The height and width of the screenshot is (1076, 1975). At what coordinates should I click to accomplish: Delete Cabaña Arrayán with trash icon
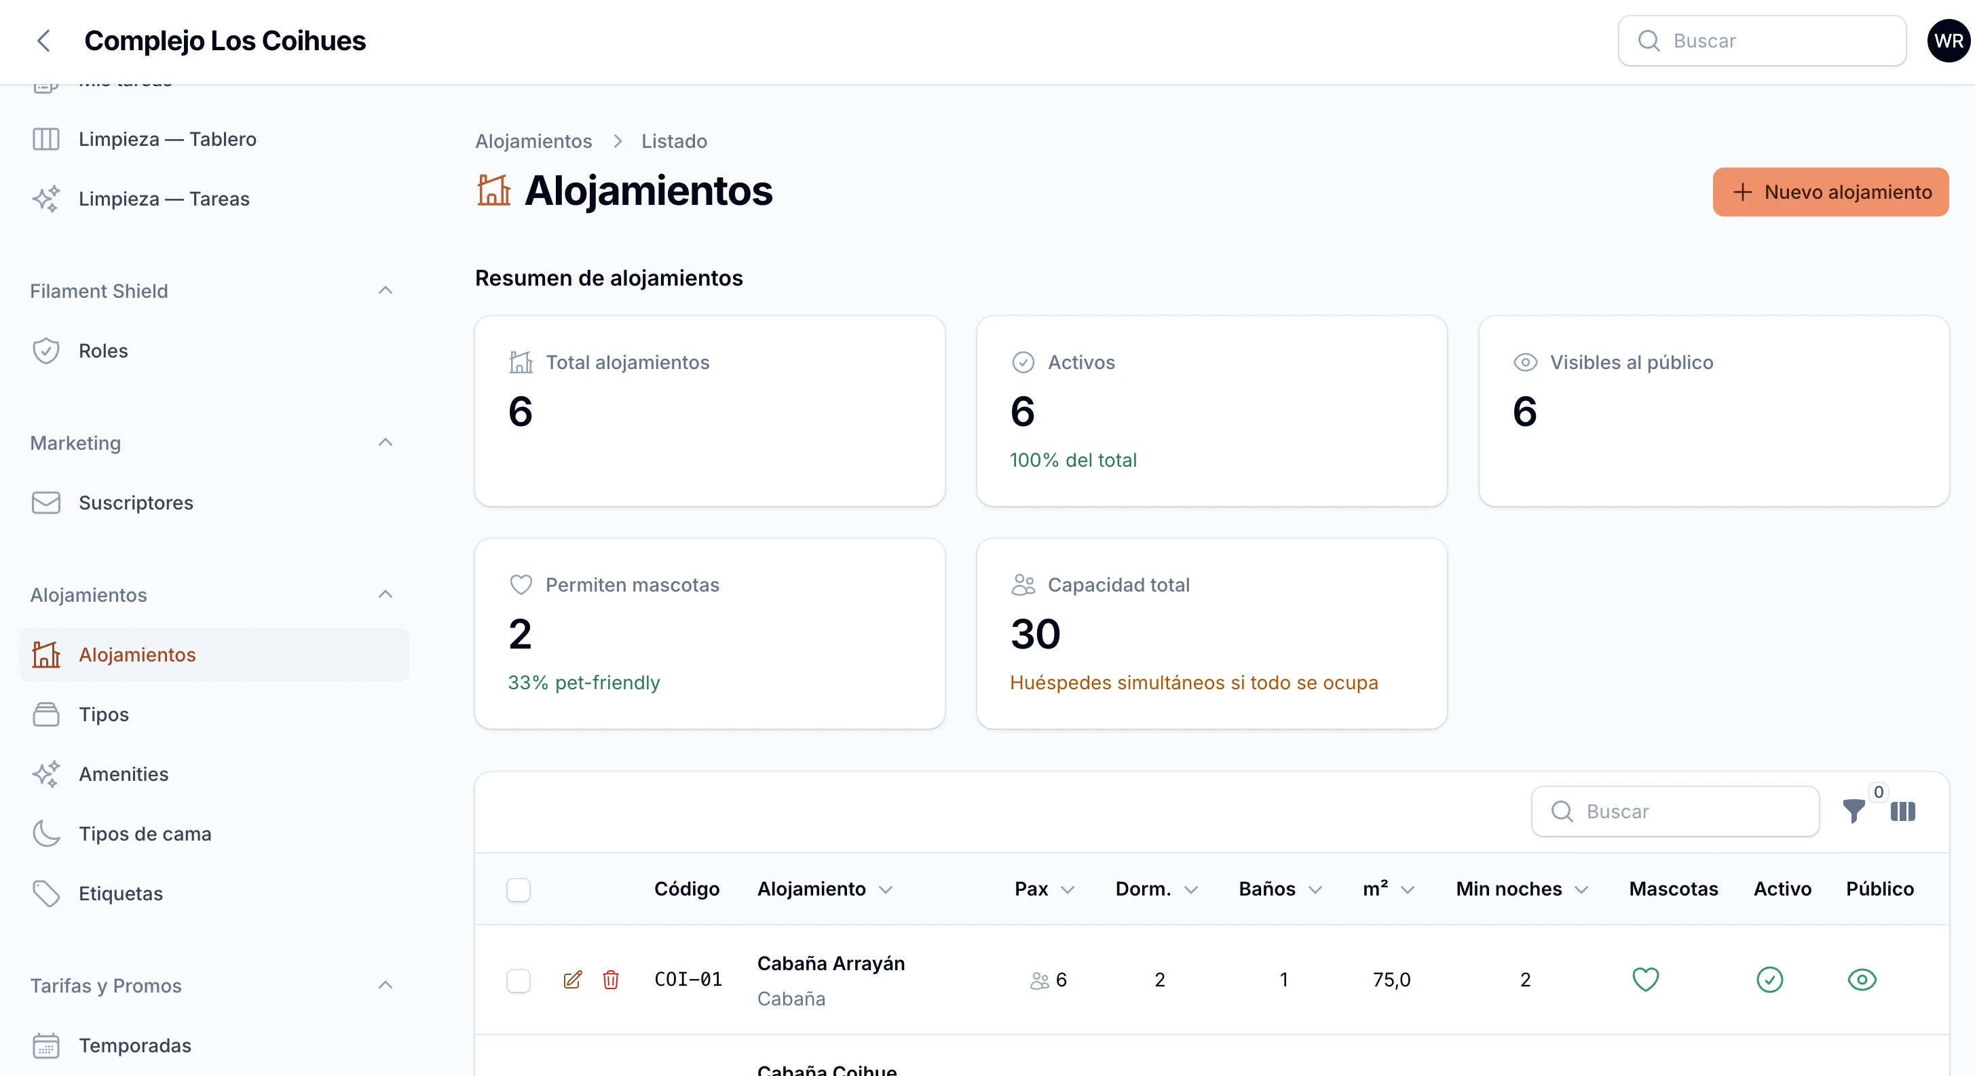point(610,980)
